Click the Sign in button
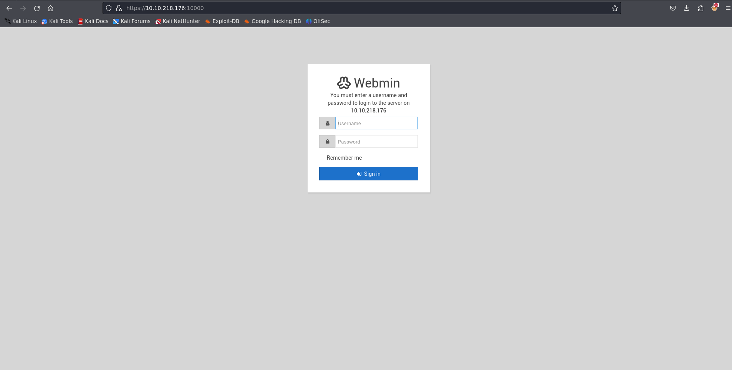 [x=368, y=173]
